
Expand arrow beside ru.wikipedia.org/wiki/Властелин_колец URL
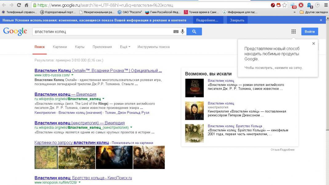coord(103,99)
